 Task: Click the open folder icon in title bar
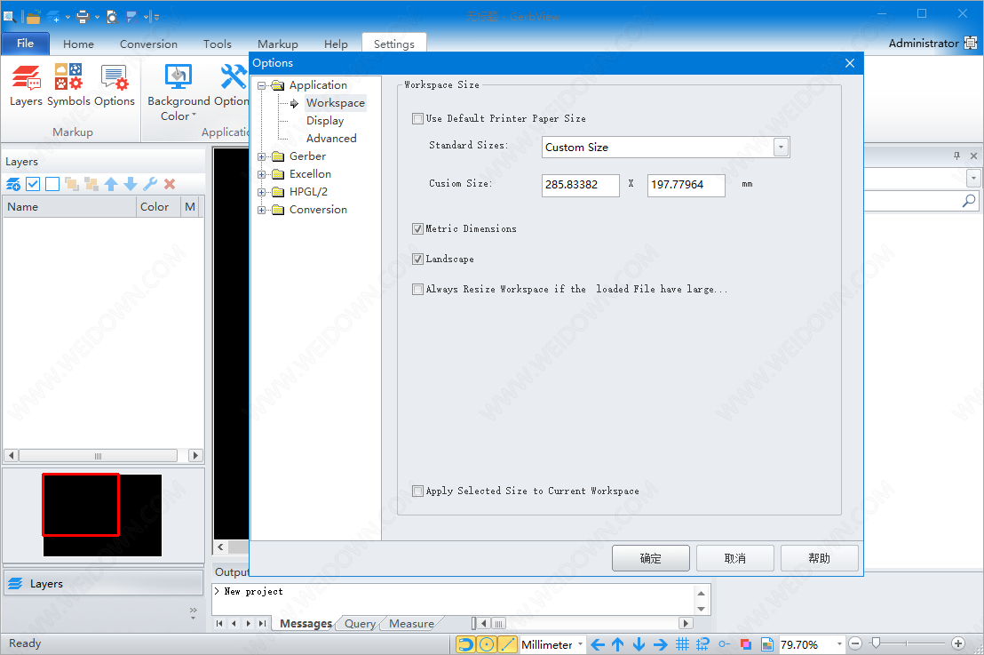33,16
